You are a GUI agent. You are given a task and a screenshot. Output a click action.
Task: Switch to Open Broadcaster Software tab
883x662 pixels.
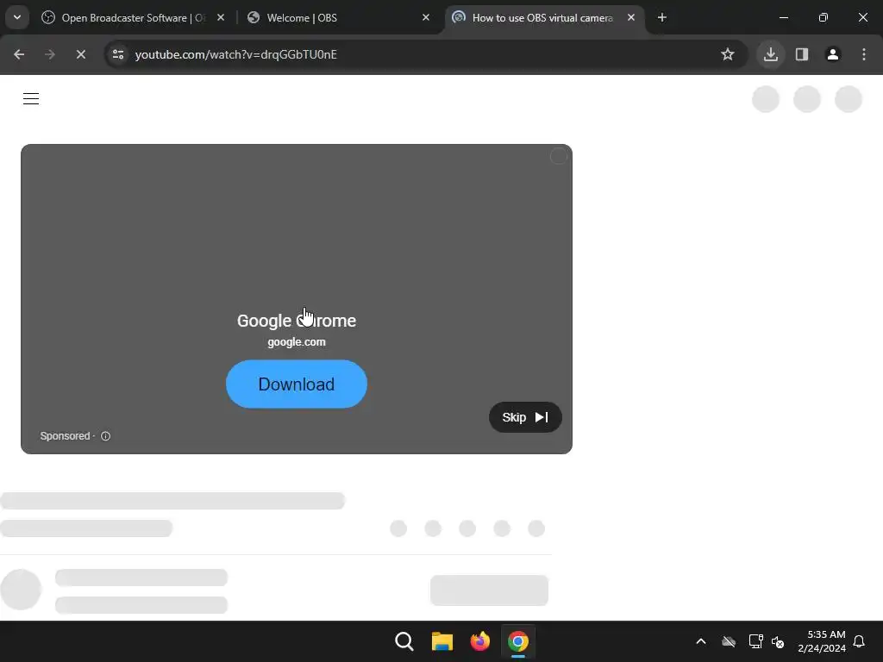click(x=133, y=18)
